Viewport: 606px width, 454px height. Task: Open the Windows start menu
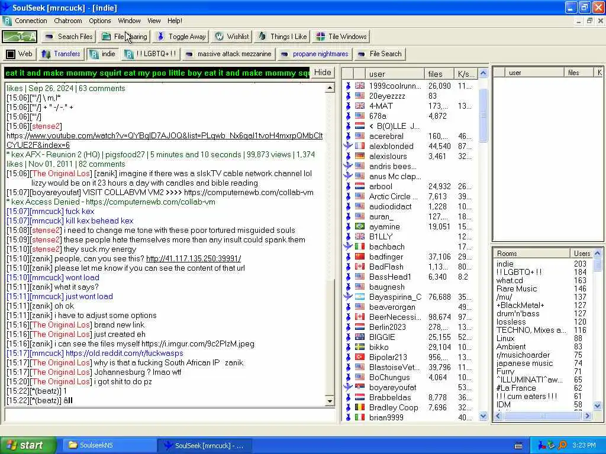28,445
